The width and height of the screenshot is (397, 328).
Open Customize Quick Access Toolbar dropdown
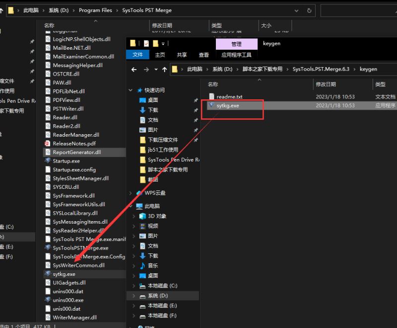point(163,44)
